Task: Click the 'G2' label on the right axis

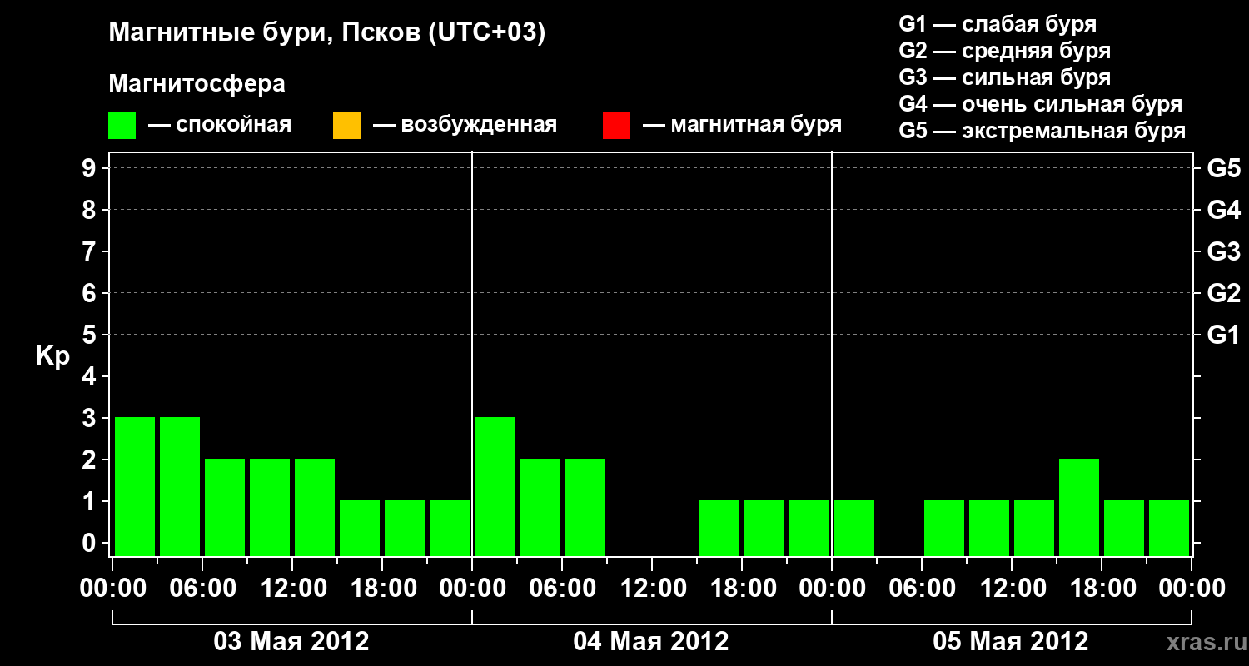Action: click(x=1224, y=294)
